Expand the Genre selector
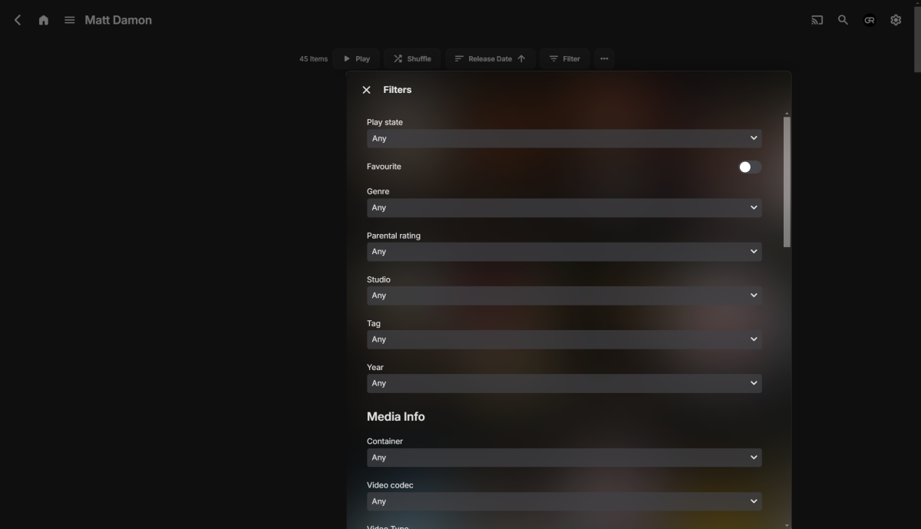Screen dimensions: 921x529 pos(564,207)
